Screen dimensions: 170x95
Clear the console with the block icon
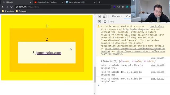[x=105, y=22]
